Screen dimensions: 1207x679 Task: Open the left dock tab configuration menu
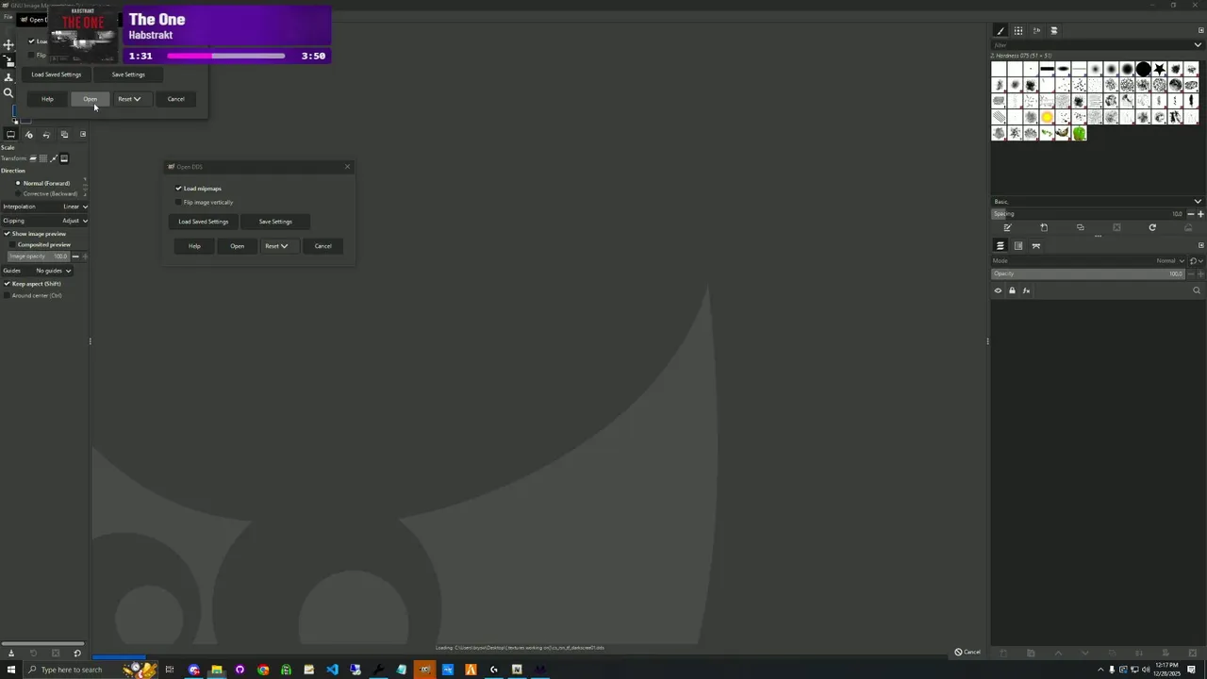point(83,135)
